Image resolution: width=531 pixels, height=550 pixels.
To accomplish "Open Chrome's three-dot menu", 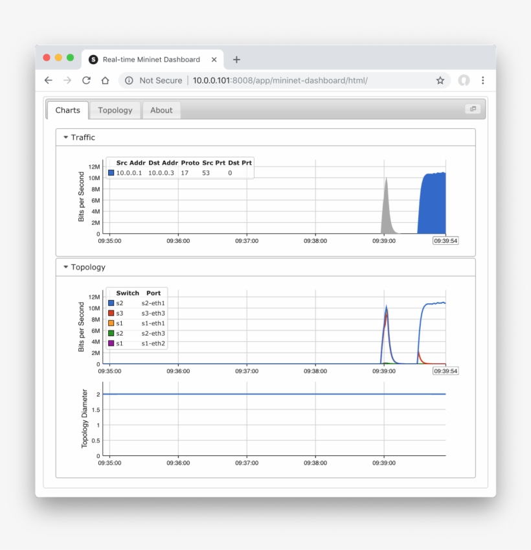I will [483, 80].
